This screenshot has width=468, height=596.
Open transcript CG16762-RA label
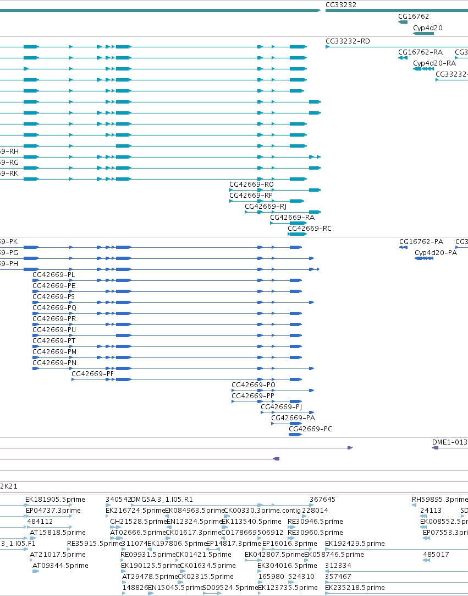click(420, 52)
